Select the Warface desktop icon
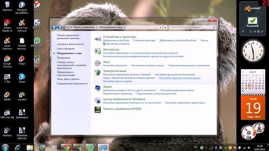Screen dimensions: 269x151 7,132
